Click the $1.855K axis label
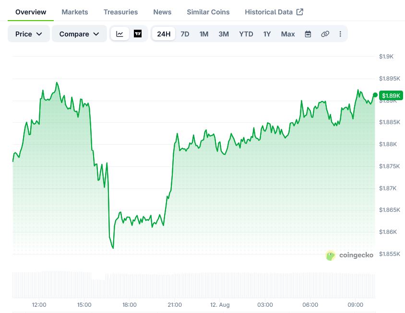 coord(390,254)
